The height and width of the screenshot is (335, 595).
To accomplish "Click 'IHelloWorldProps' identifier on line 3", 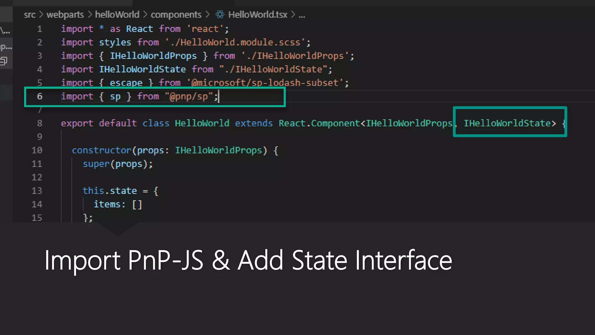I will coord(153,56).
